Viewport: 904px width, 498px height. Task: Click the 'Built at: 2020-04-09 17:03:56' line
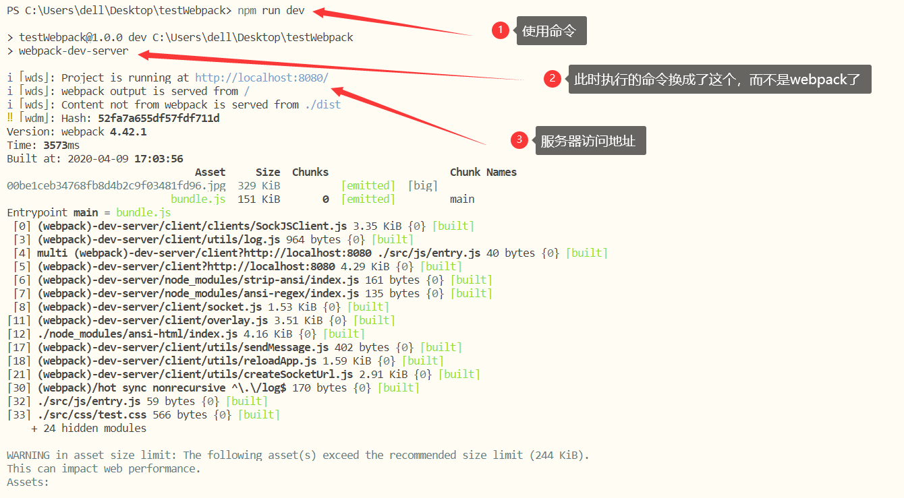tap(95, 158)
